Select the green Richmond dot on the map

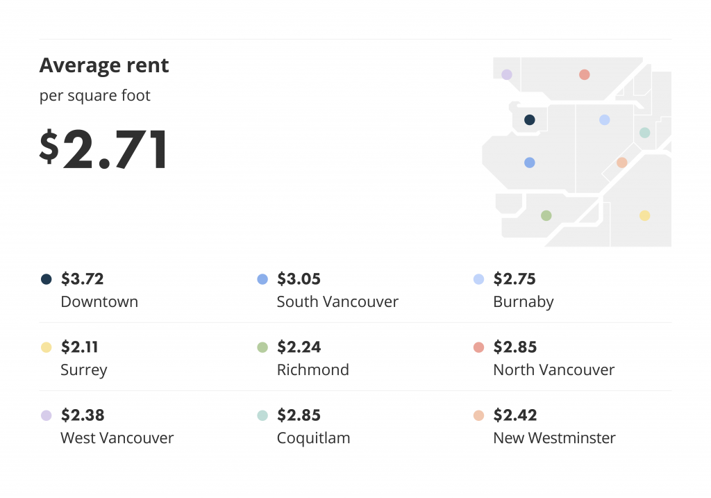click(x=546, y=215)
